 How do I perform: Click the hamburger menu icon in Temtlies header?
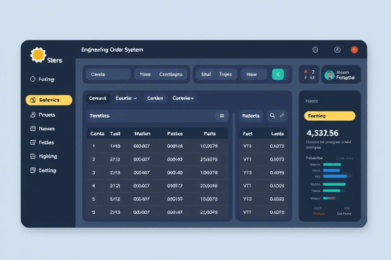pos(221,116)
